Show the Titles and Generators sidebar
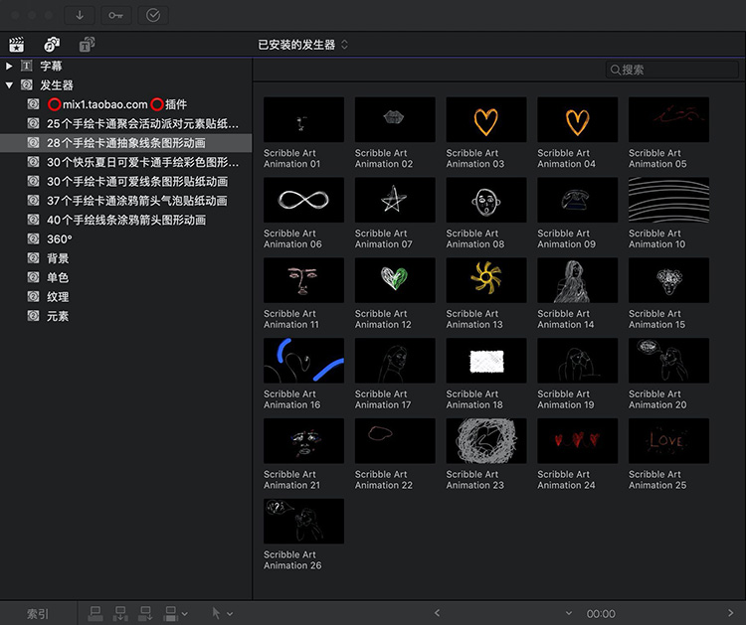This screenshot has height=625, width=746. tap(87, 45)
